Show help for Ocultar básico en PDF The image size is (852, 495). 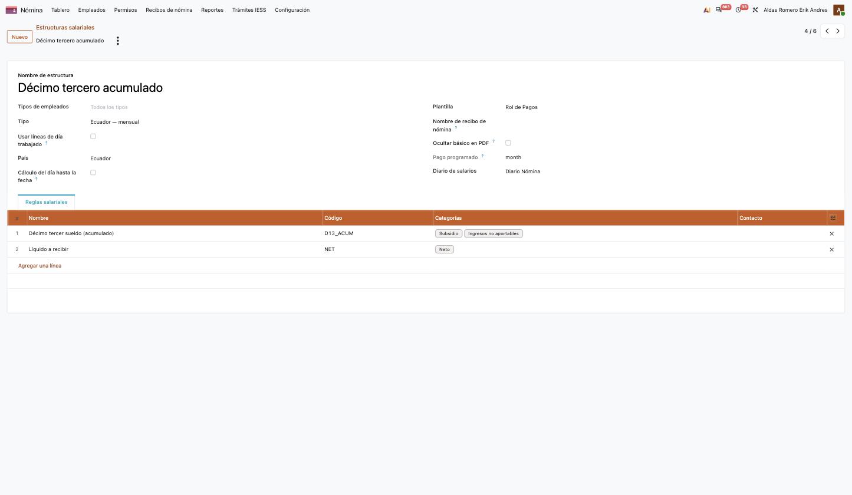pyautogui.click(x=494, y=141)
